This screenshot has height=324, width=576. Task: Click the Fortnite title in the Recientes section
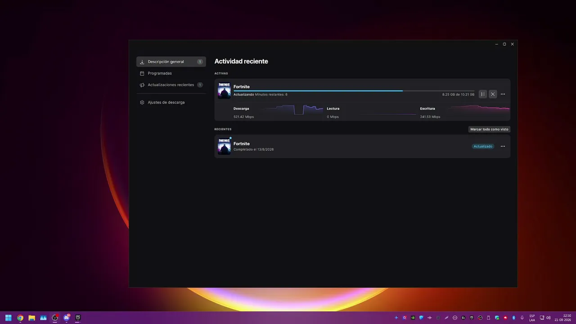click(242, 144)
